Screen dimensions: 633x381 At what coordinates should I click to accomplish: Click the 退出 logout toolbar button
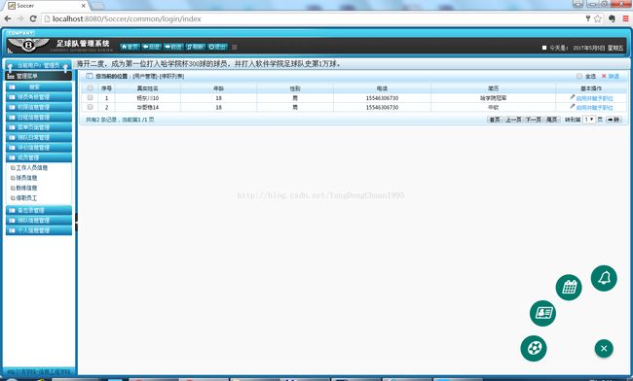[217, 47]
